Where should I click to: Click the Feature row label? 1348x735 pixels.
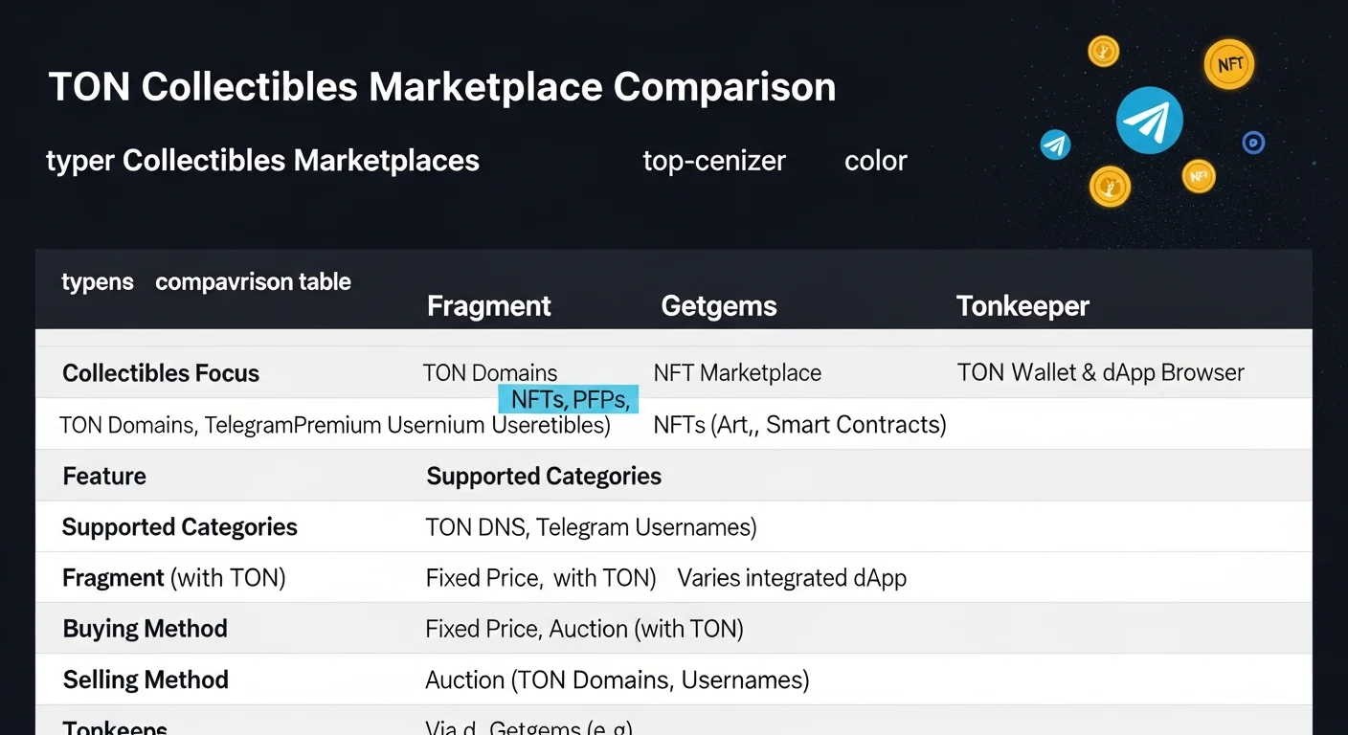[x=104, y=476]
